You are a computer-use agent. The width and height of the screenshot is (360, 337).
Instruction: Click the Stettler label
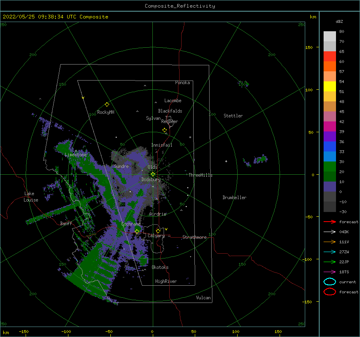pyautogui.click(x=233, y=116)
